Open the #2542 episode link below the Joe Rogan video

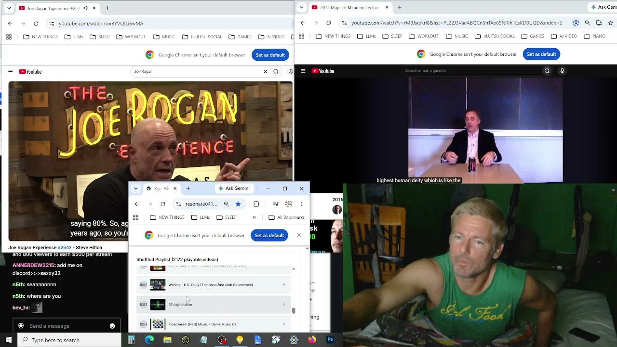[x=65, y=248]
